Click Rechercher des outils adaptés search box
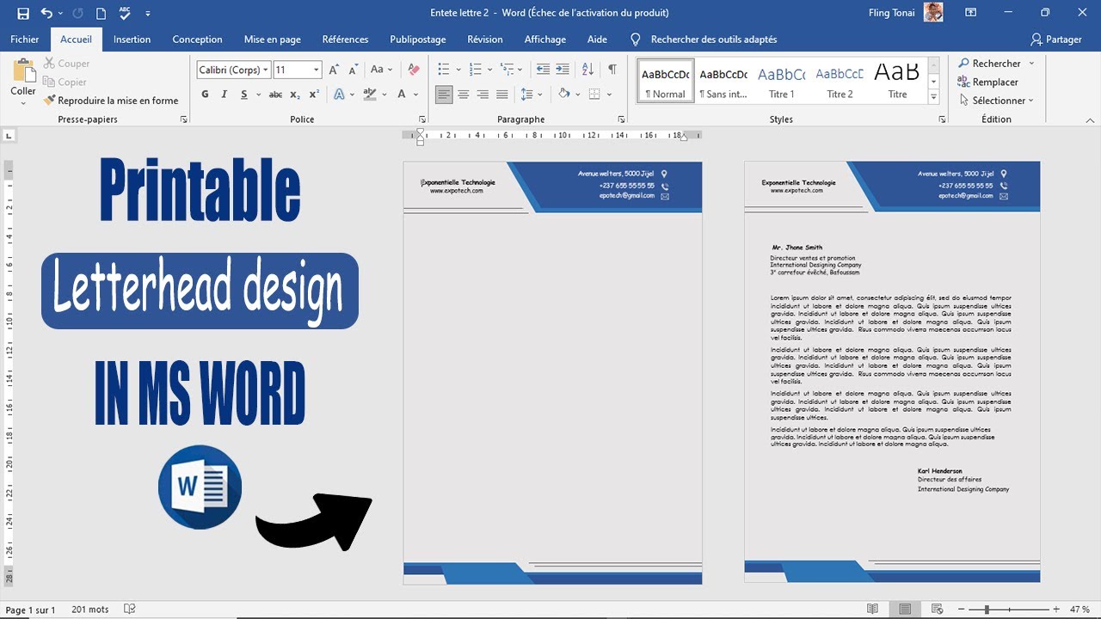1101x619 pixels. pyautogui.click(x=713, y=40)
